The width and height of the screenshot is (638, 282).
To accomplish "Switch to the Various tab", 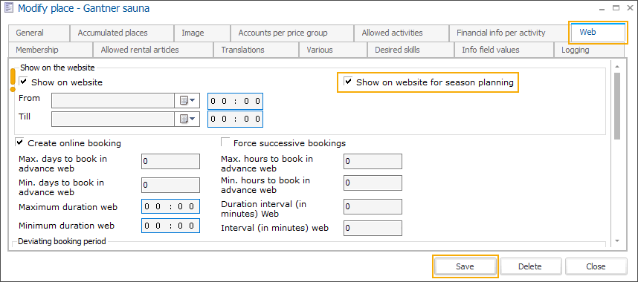I will (x=333, y=50).
